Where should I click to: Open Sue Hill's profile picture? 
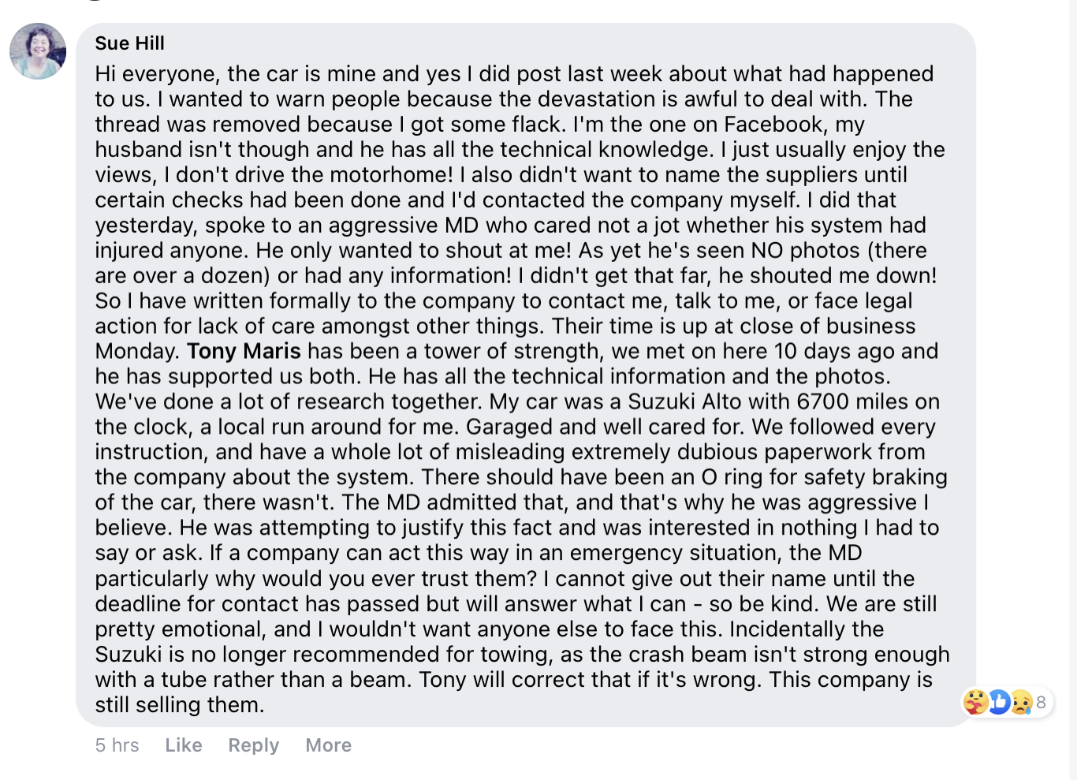[37, 51]
